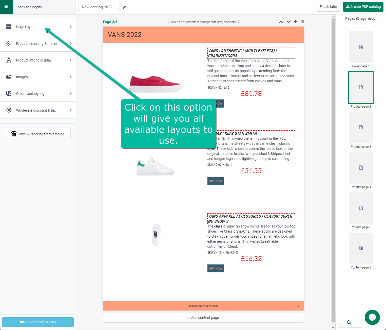This screenshot has height=330, width=386.
Task: Open Wholesale discount & tax menu item
Action: coord(38,110)
